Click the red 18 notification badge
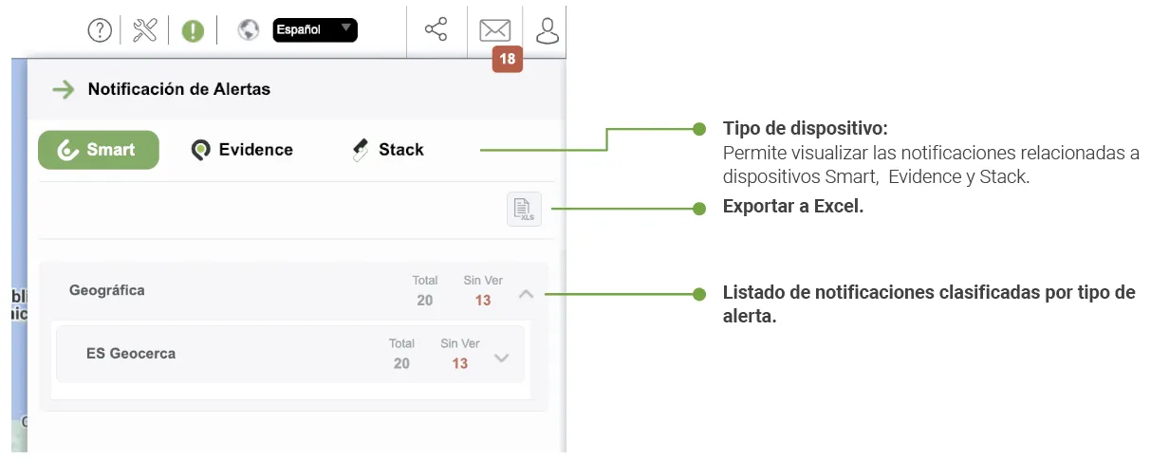Viewport: 1151px width, 459px height. 508,59
